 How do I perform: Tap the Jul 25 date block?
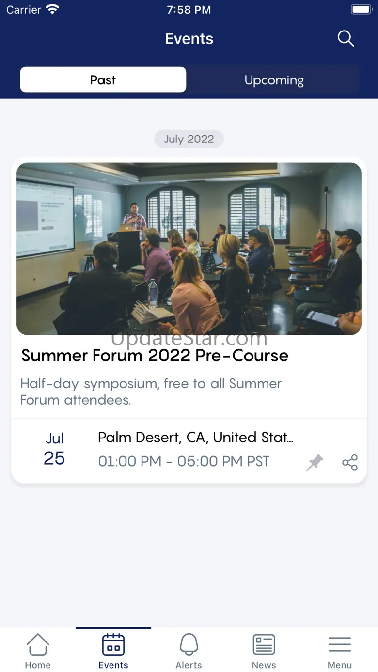tap(54, 450)
